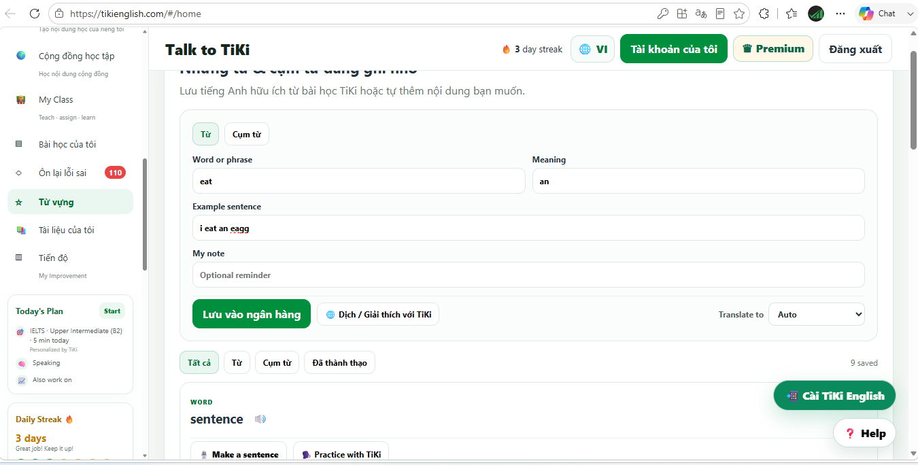Open the favorites list icon
This screenshot has width=918, height=465.
pyautogui.click(x=792, y=14)
